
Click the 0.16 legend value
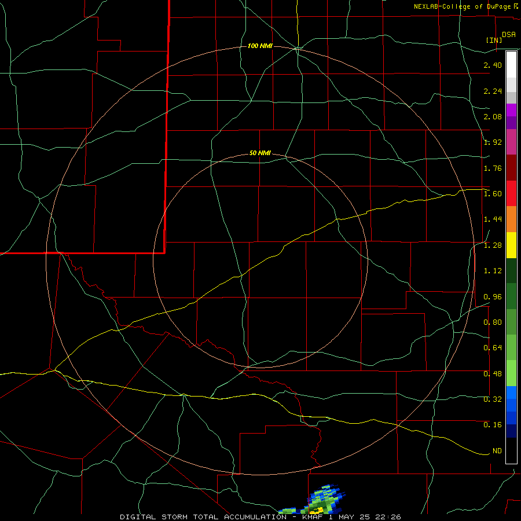[493, 425]
